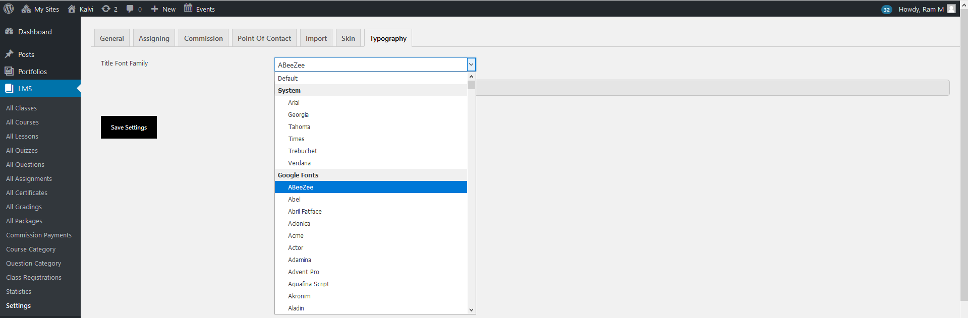Choose Akronim from font list
The height and width of the screenshot is (318, 968).
(x=371, y=296)
